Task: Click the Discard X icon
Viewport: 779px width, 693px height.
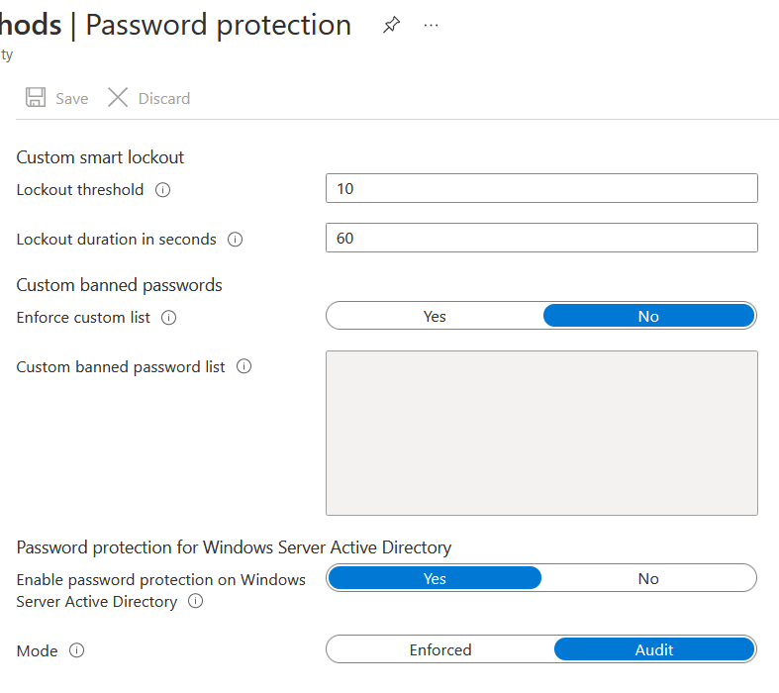Action: click(118, 97)
